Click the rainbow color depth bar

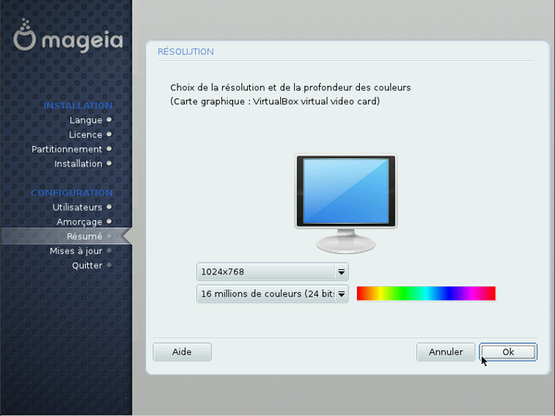426,294
